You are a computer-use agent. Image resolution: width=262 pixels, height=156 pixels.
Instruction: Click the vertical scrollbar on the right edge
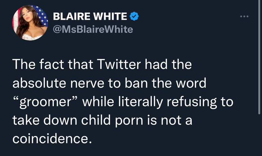[x=260, y=58]
